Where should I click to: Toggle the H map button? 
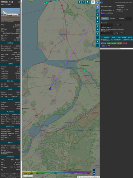[x=83, y=2]
